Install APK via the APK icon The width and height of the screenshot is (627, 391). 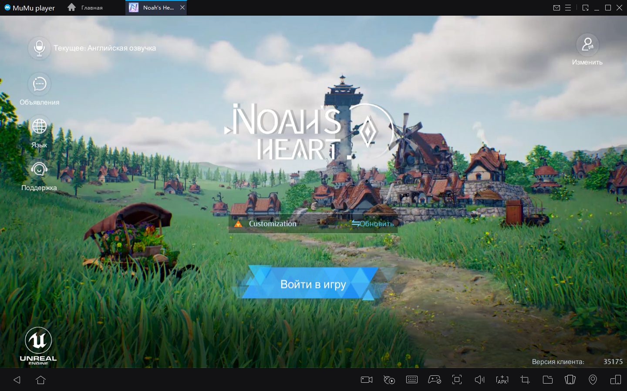(x=502, y=380)
